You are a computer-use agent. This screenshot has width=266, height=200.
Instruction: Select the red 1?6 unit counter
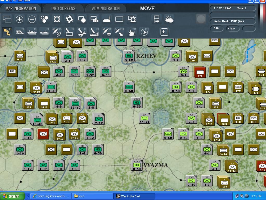pyautogui.click(x=200, y=72)
